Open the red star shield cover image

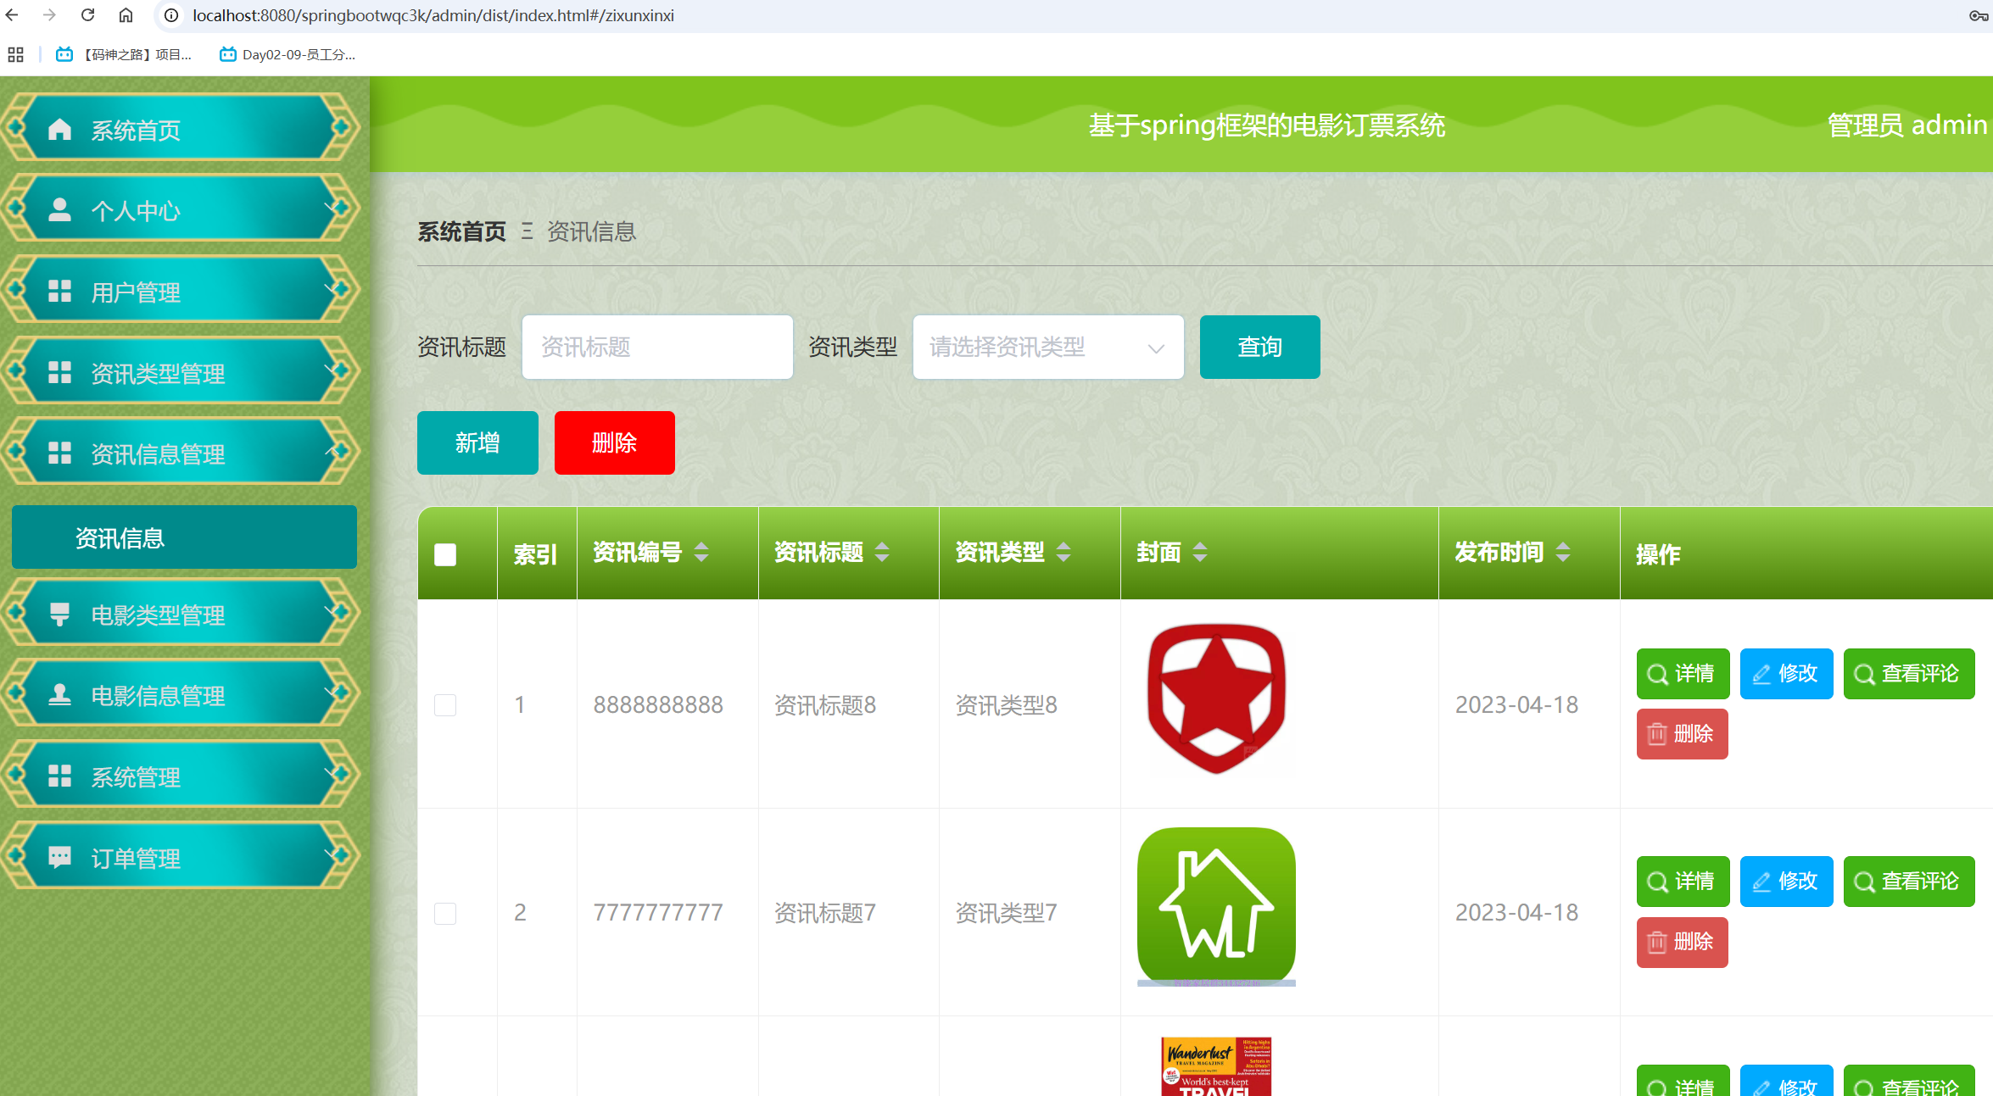coord(1216,698)
